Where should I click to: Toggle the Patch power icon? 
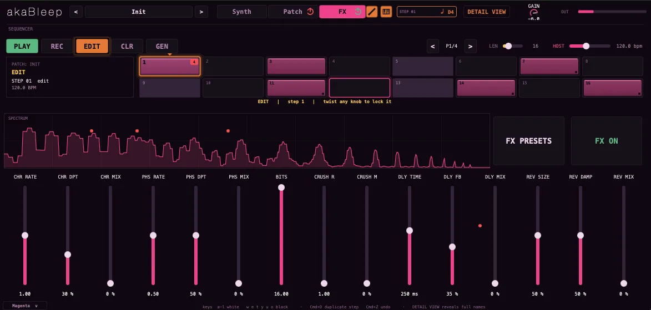310,12
